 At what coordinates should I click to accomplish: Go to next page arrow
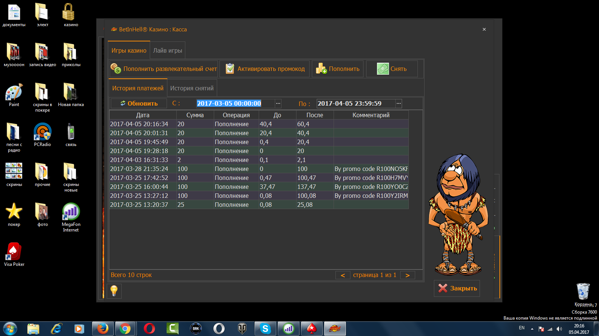pyautogui.click(x=407, y=275)
